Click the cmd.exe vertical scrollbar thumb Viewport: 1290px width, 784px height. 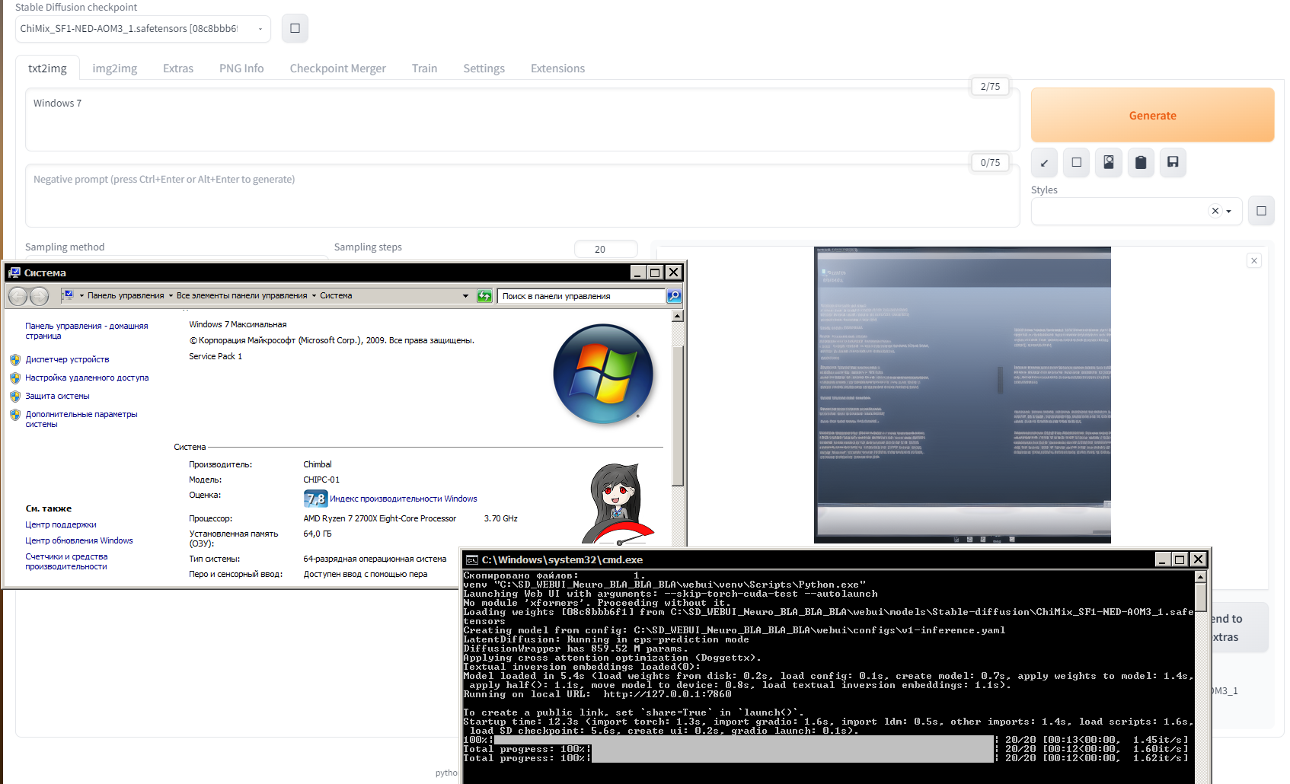(x=1201, y=598)
